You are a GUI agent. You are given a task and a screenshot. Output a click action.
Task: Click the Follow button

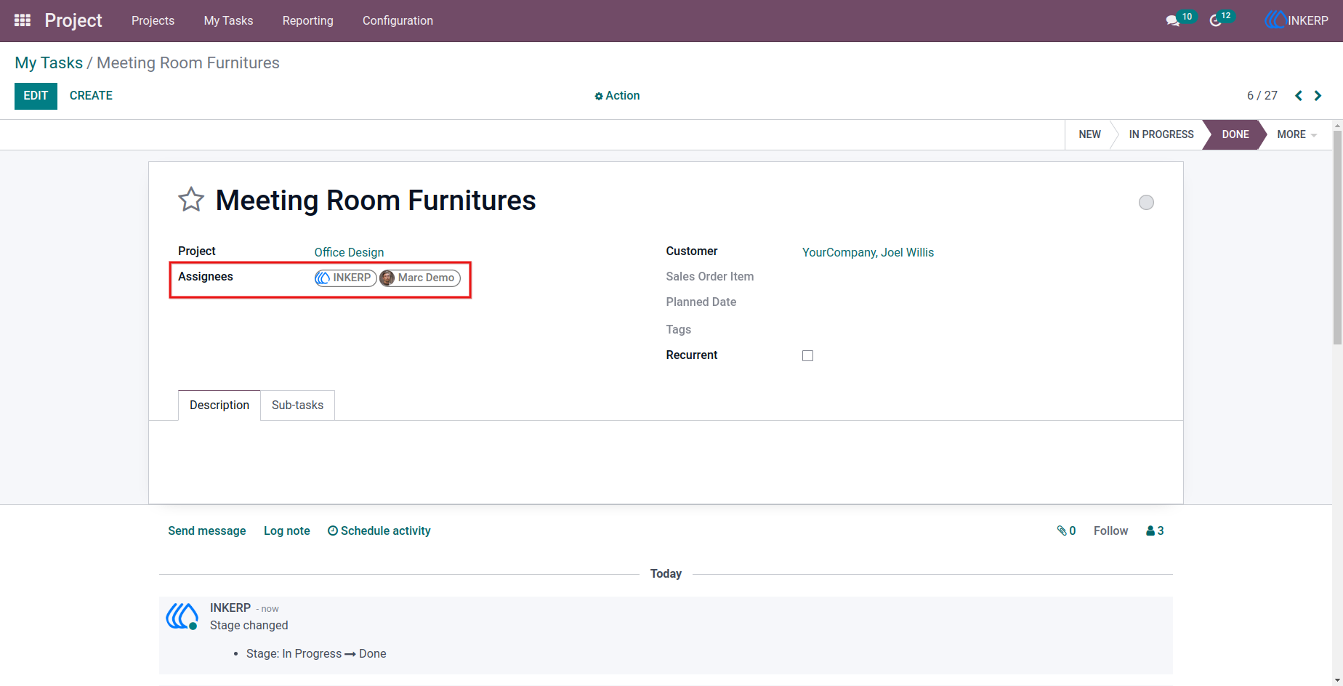1110,530
